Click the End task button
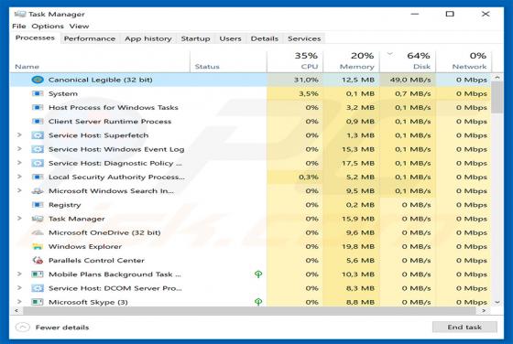 [x=464, y=327]
